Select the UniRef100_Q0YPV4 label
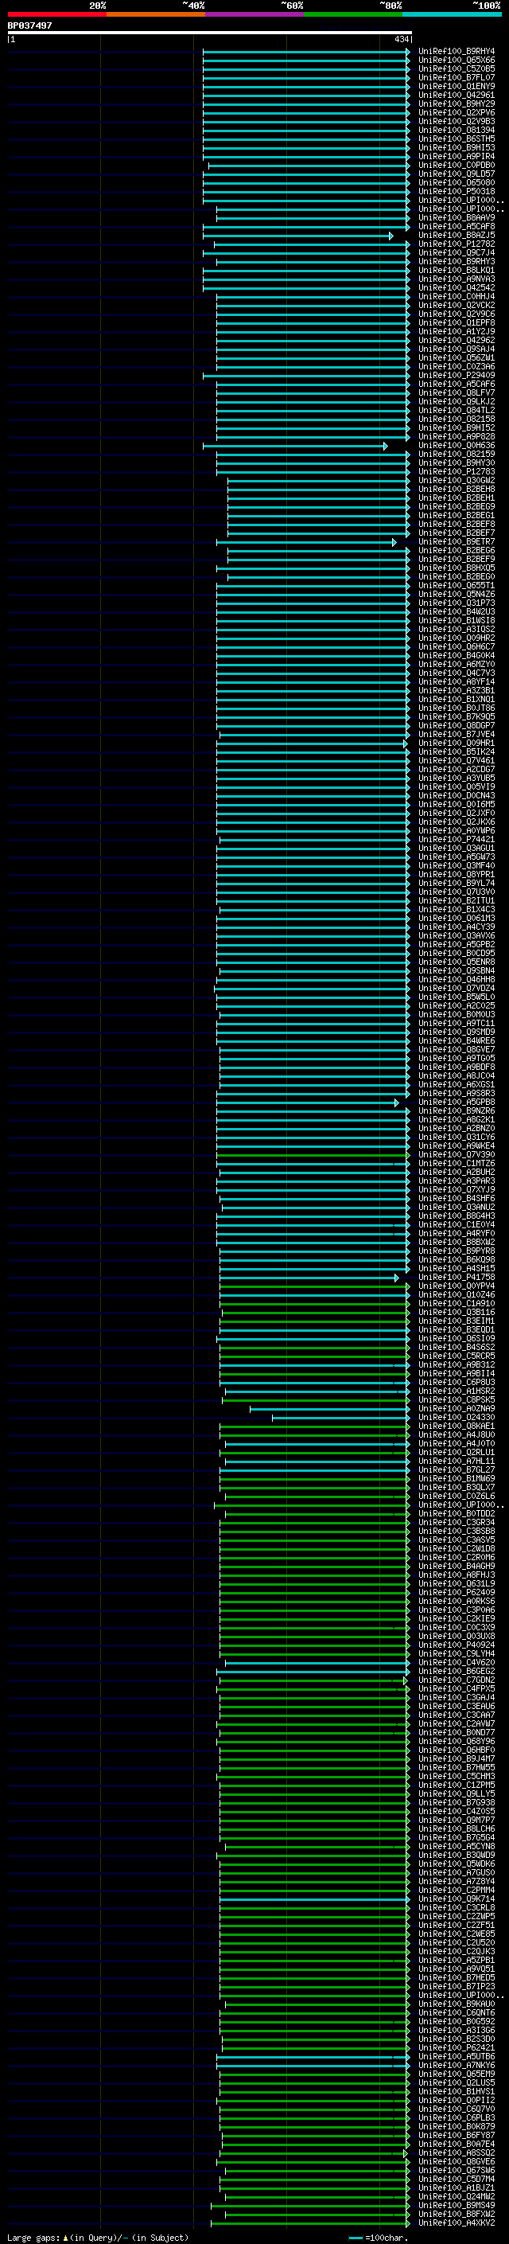The width and height of the screenshot is (509, 2244). [x=457, y=1286]
